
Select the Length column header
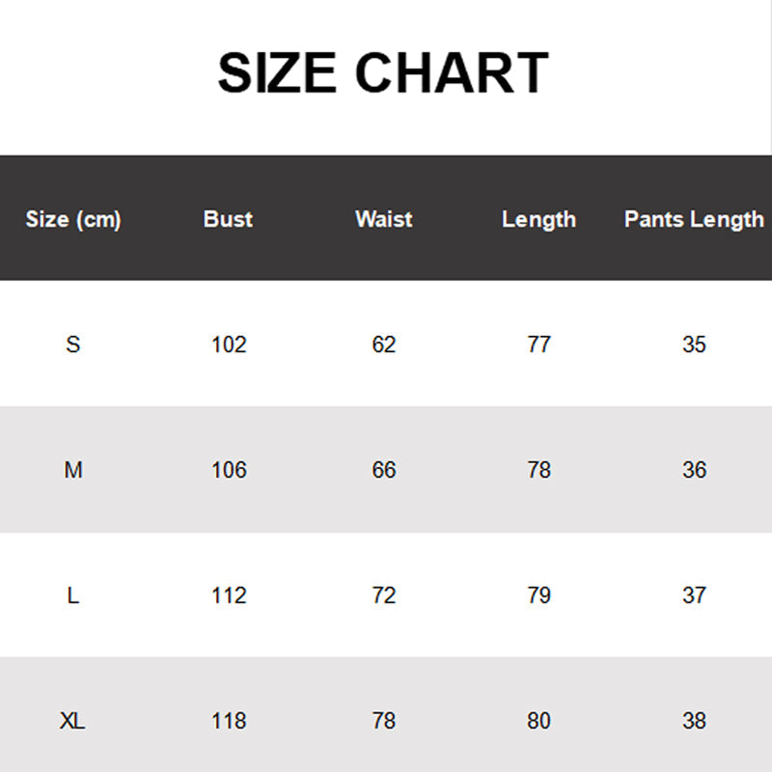click(538, 219)
